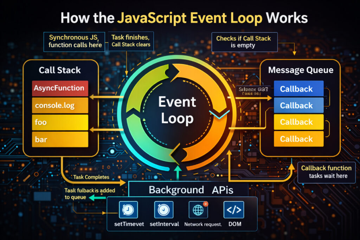The height and width of the screenshot is (240, 360).
Task: Click the Task Completes arrow label
Action: point(91,177)
